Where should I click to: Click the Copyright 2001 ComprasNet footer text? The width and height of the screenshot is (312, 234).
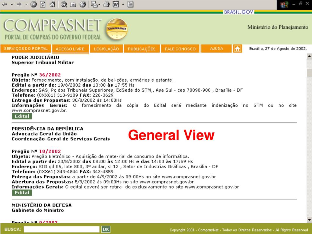coord(239,230)
